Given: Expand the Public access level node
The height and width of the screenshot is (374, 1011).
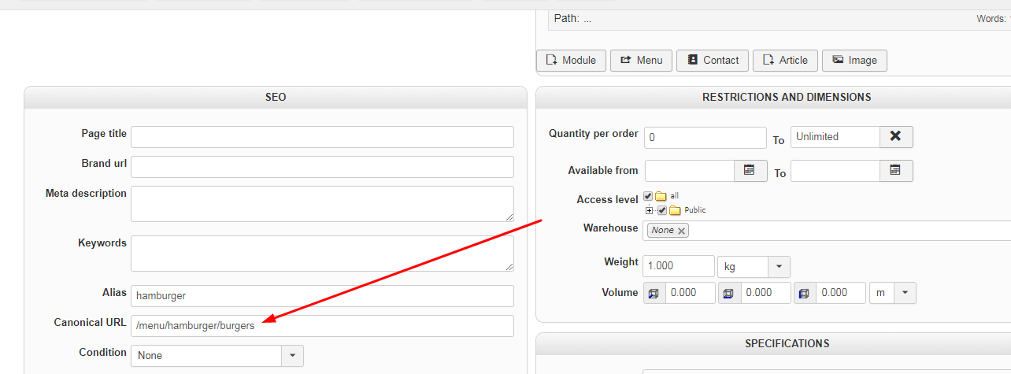Looking at the screenshot, I should click(x=650, y=210).
